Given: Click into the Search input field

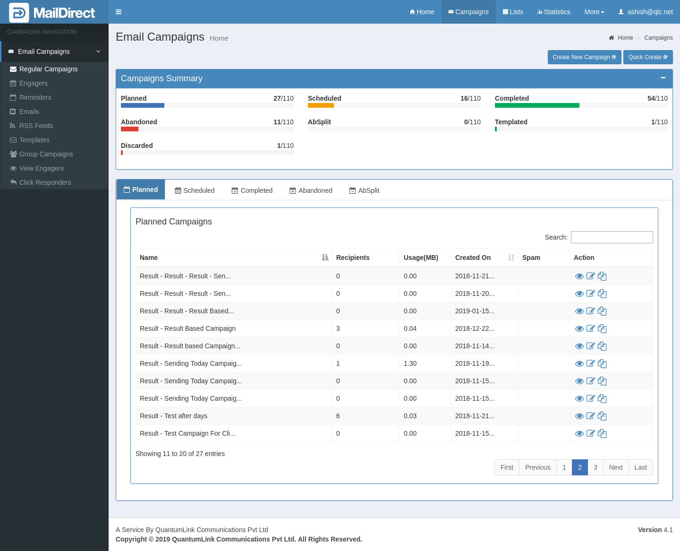Looking at the screenshot, I should click(x=612, y=237).
